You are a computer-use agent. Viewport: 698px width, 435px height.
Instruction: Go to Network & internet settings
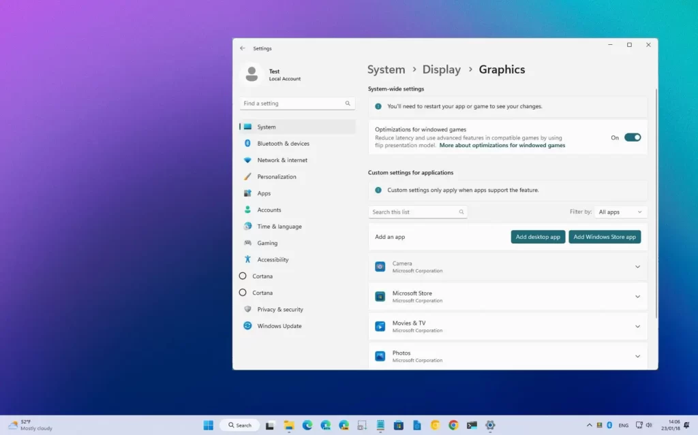click(x=297, y=160)
